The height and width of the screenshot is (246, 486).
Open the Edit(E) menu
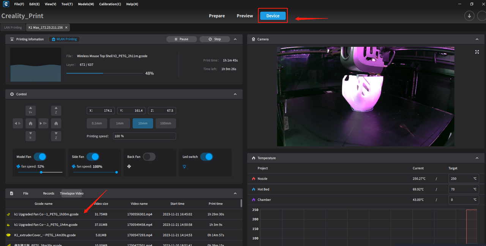pyautogui.click(x=34, y=4)
